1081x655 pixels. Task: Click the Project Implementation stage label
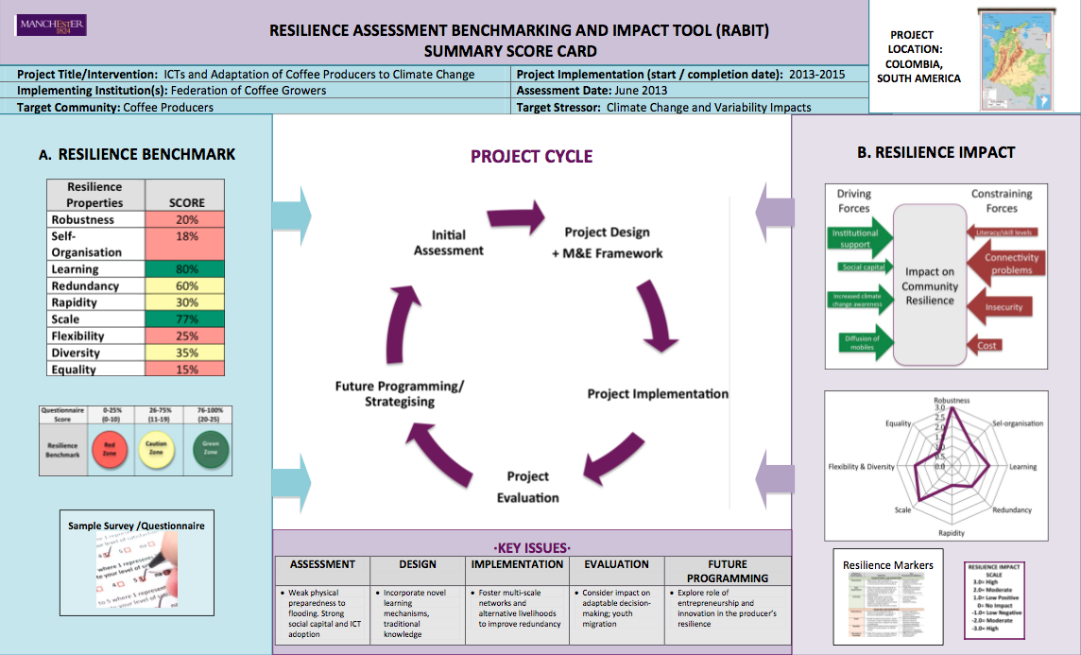pos(658,394)
